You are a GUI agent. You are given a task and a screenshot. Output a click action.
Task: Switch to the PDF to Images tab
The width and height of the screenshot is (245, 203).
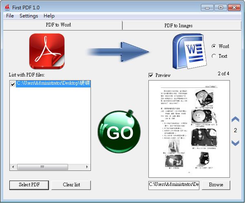(x=182, y=25)
